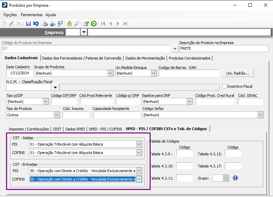Open the Dados SPED tab
Viewport: 273px width, 197px height.
pyautogui.click(x=75, y=129)
